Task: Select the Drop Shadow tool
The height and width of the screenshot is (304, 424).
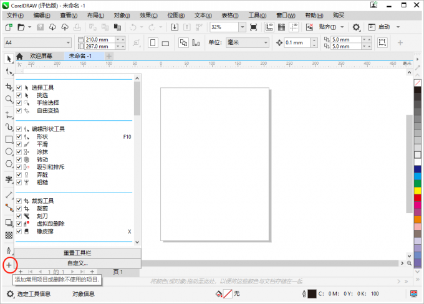Action: point(9,223)
